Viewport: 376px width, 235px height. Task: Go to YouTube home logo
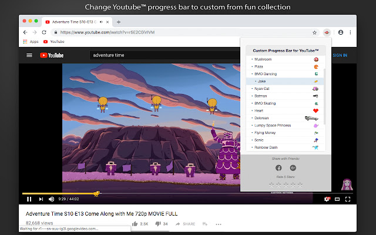click(52, 55)
